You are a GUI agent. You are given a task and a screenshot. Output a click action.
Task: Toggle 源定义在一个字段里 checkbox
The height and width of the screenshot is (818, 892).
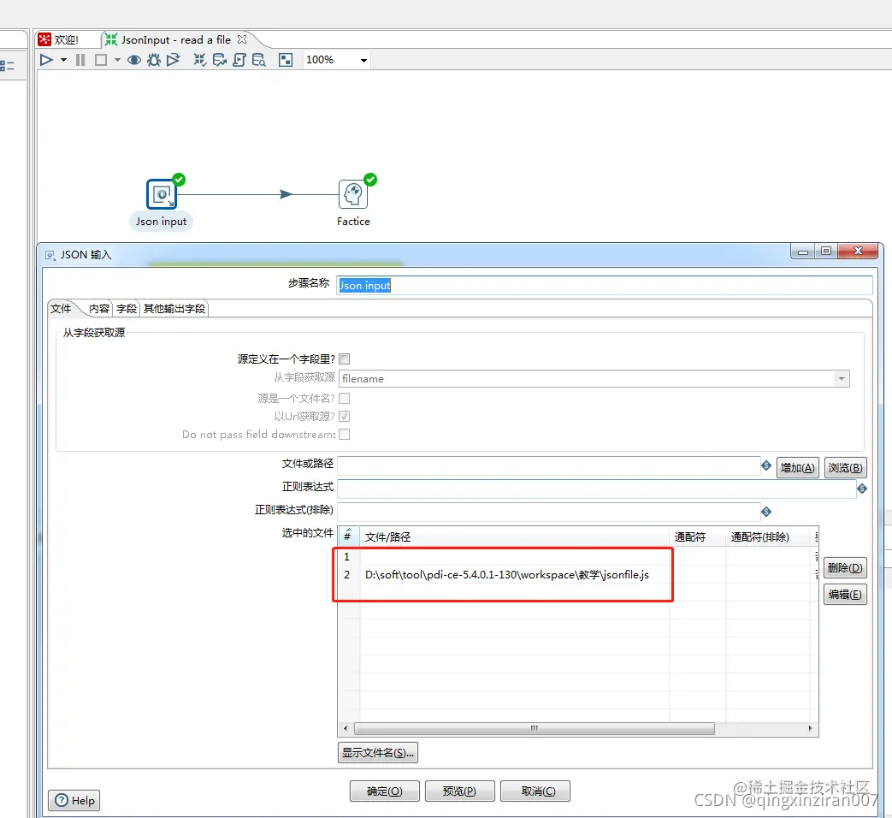pyautogui.click(x=344, y=359)
